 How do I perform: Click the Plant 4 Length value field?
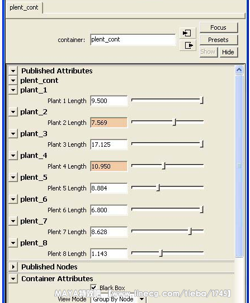point(109,166)
